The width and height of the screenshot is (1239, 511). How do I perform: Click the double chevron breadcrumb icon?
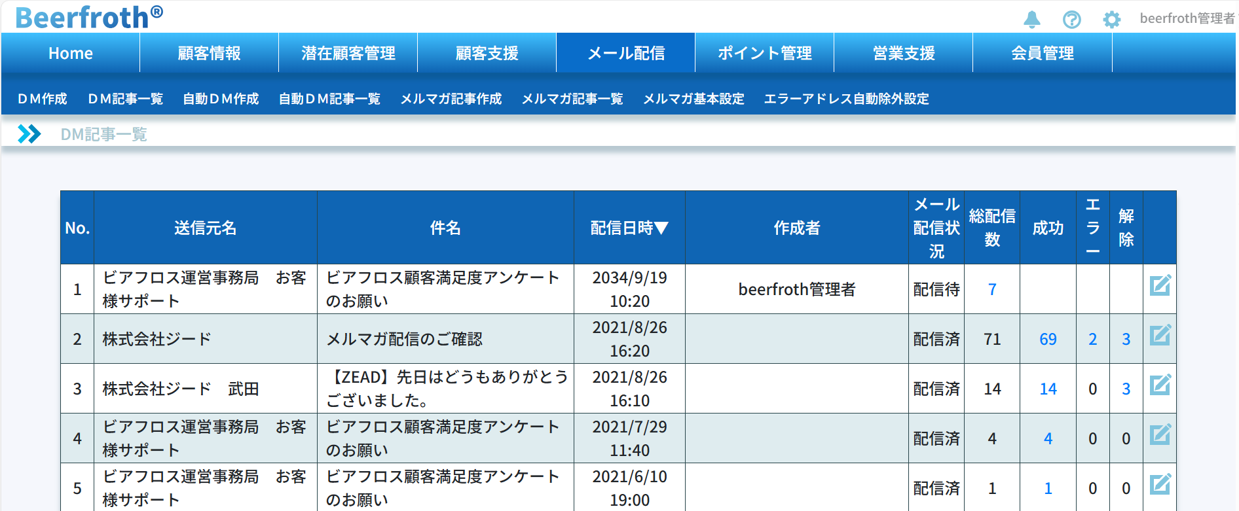(x=29, y=134)
